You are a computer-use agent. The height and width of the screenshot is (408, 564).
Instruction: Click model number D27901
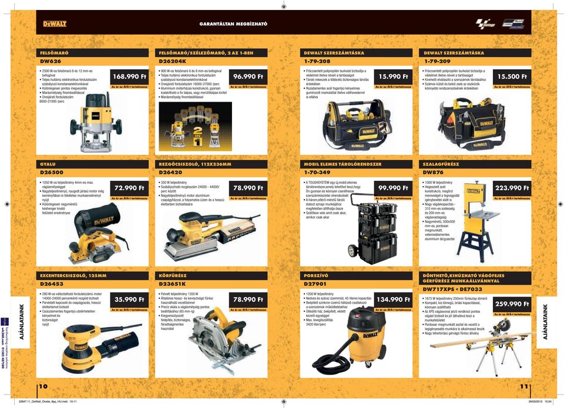click(x=315, y=284)
